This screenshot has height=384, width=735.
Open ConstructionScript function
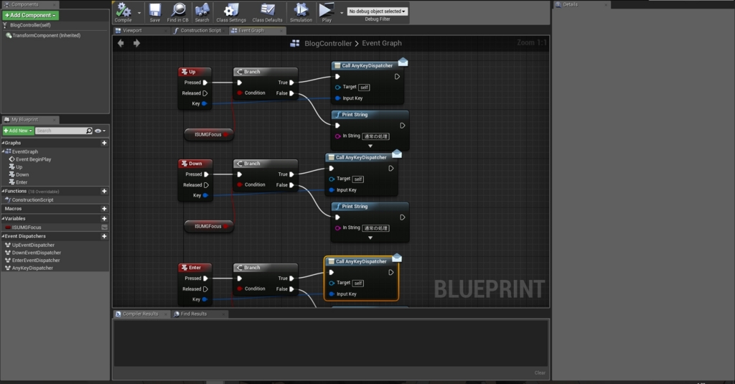(x=32, y=200)
